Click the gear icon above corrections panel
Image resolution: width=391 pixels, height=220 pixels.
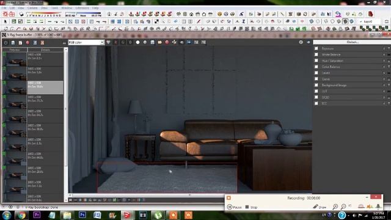coord(301,42)
